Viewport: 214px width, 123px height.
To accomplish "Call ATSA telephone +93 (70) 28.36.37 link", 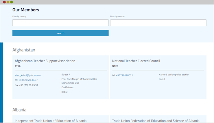I will [28, 80].
